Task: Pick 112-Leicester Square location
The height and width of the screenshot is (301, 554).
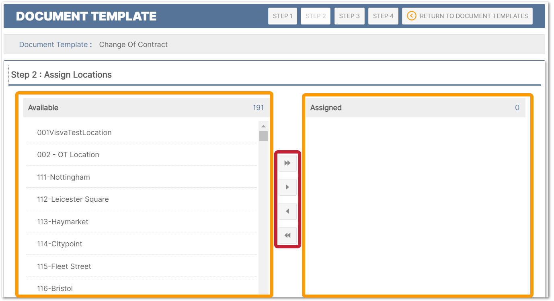Action: (142, 199)
